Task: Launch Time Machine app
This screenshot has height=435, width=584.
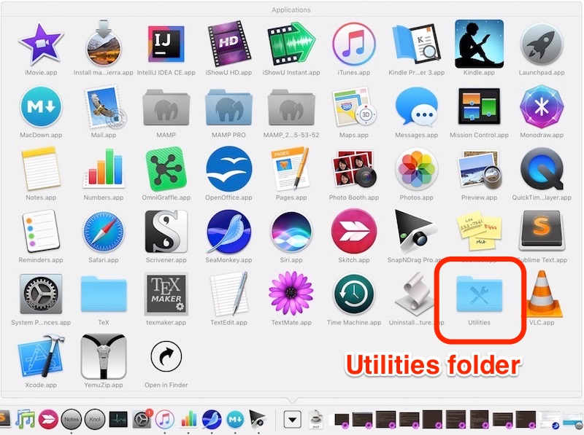Action: point(354,294)
